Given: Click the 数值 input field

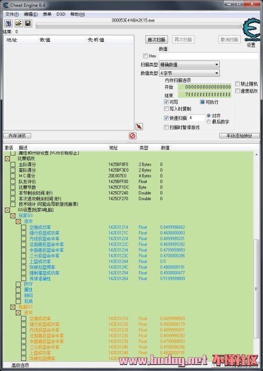Looking at the screenshot, I should pos(209,56).
